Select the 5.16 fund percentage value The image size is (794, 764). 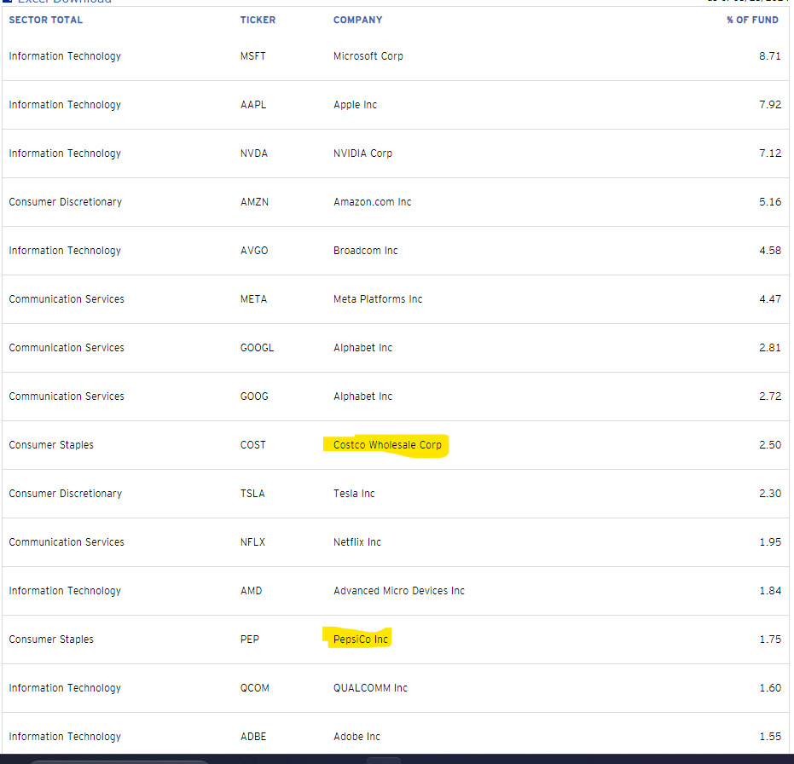(x=769, y=202)
